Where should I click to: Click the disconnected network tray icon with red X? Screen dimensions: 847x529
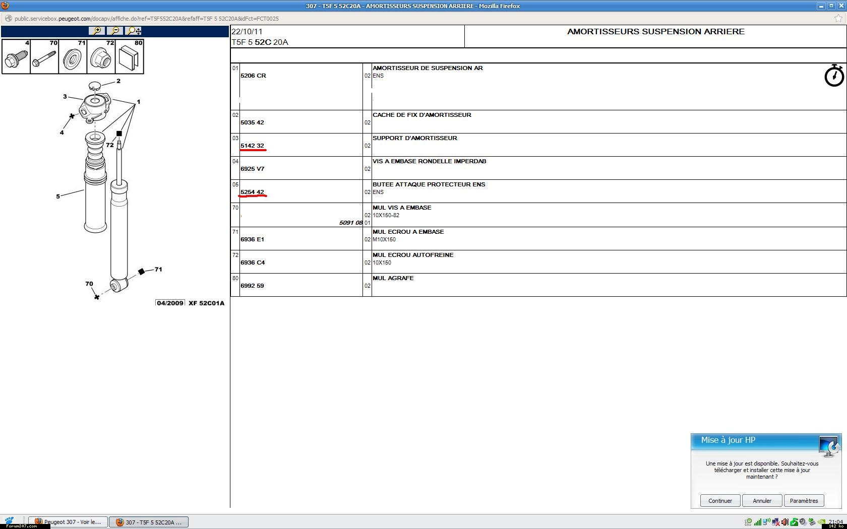coord(776,522)
